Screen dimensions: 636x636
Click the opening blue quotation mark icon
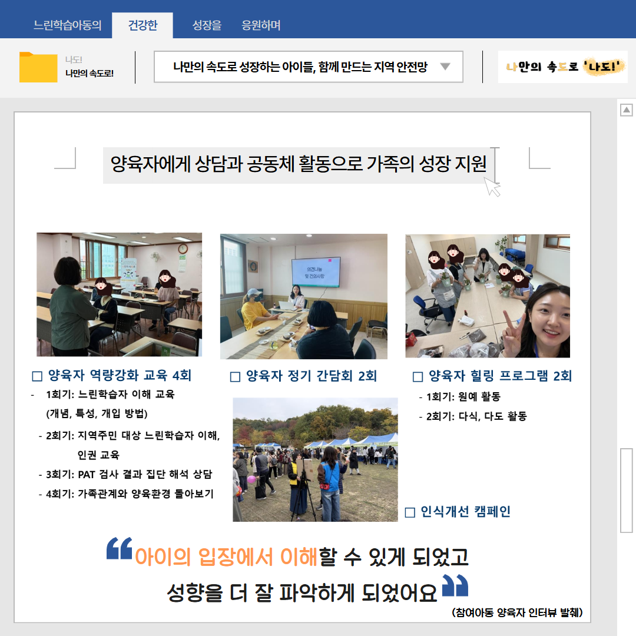click(x=120, y=548)
